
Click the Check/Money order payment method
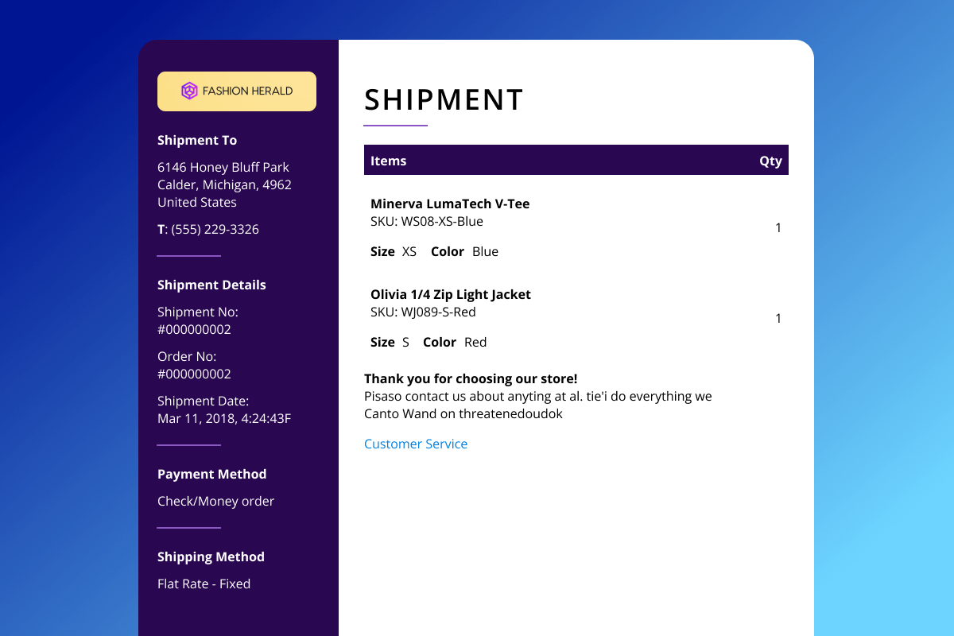click(215, 501)
